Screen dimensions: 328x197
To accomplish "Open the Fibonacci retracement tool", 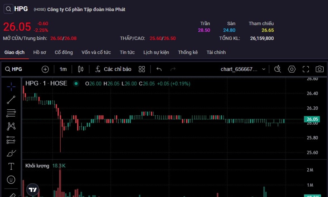I will 11,113.
